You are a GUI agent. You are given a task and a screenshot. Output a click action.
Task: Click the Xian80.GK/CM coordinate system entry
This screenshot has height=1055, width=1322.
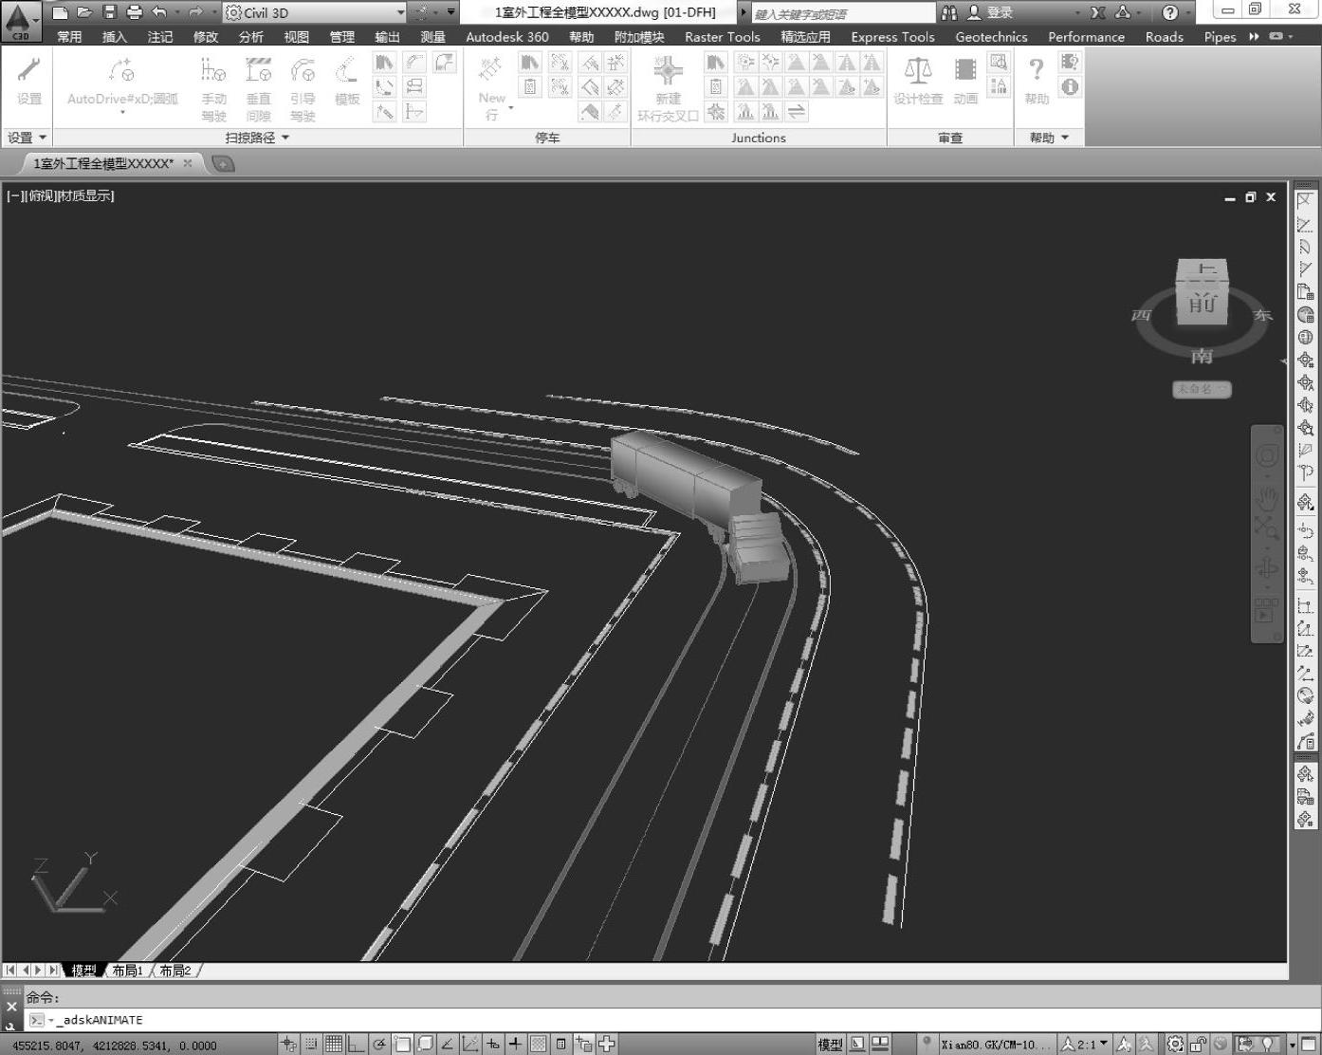pyautogui.click(x=995, y=1045)
